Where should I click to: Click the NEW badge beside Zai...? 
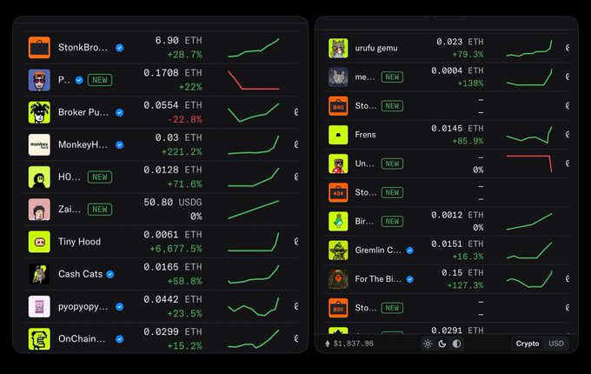pyautogui.click(x=100, y=210)
